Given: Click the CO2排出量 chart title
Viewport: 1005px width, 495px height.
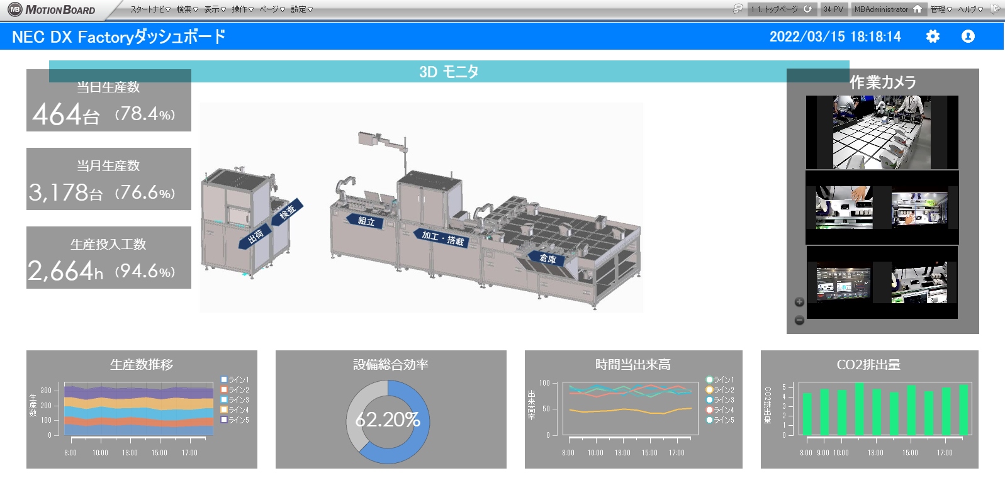Looking at the screenshot, I should (x=868, y=365).
